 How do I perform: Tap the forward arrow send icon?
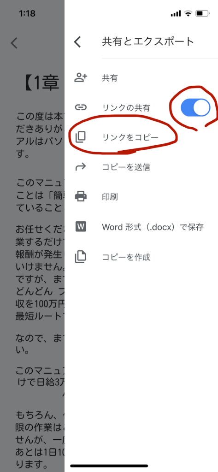[80, 167]
